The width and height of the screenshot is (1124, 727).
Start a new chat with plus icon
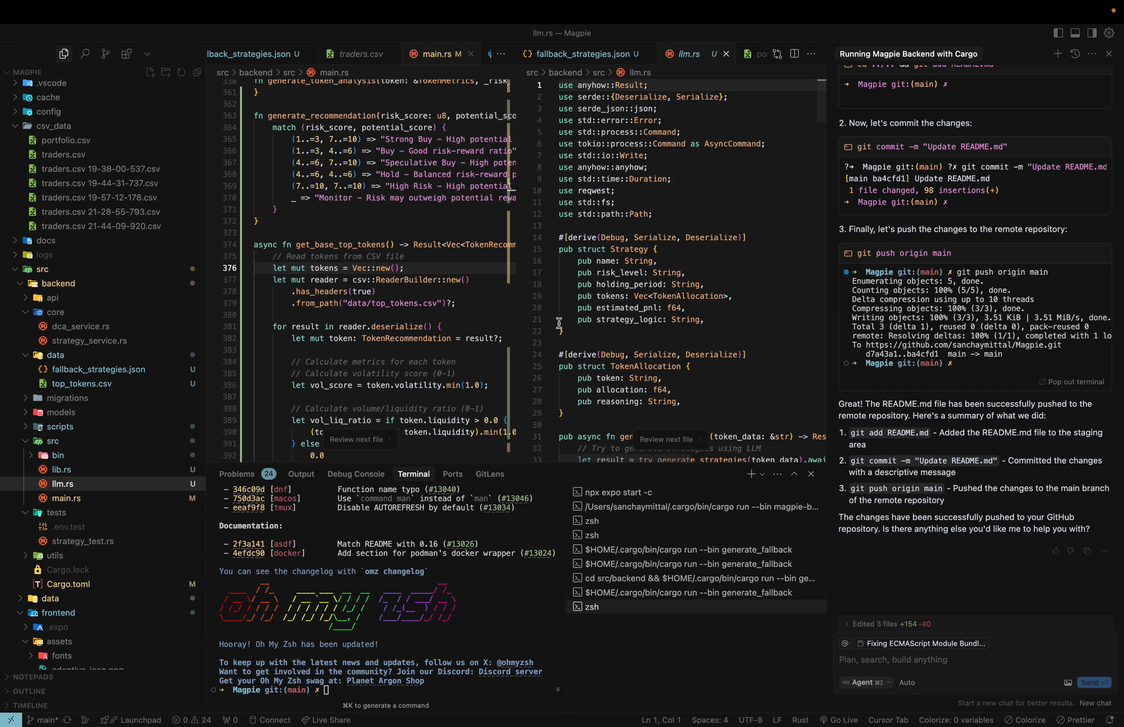pyautogui.click(x=1058, y=54)
